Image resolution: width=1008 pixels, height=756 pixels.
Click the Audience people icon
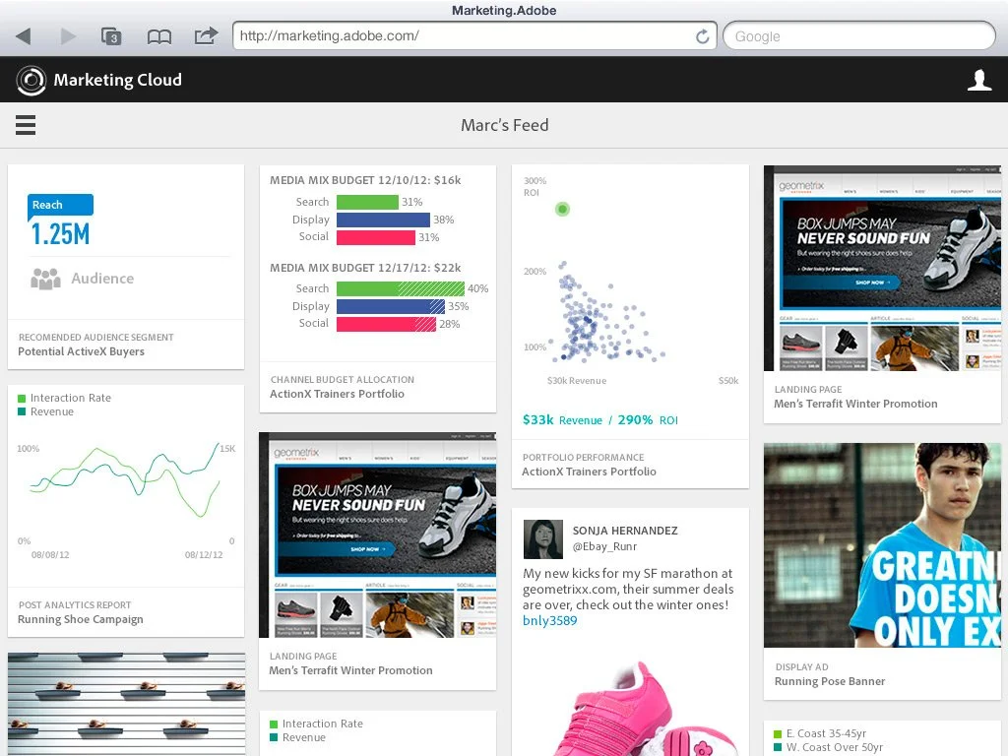click(x=45, y=279)
